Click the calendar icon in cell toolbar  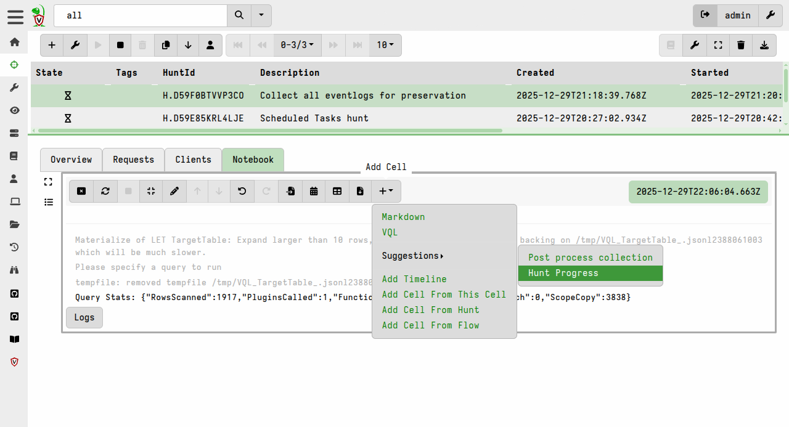[314, 191]
